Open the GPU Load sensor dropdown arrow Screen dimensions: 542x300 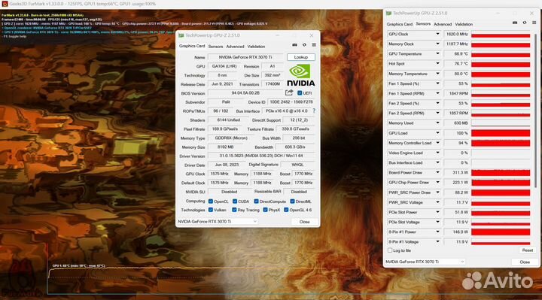437,133
